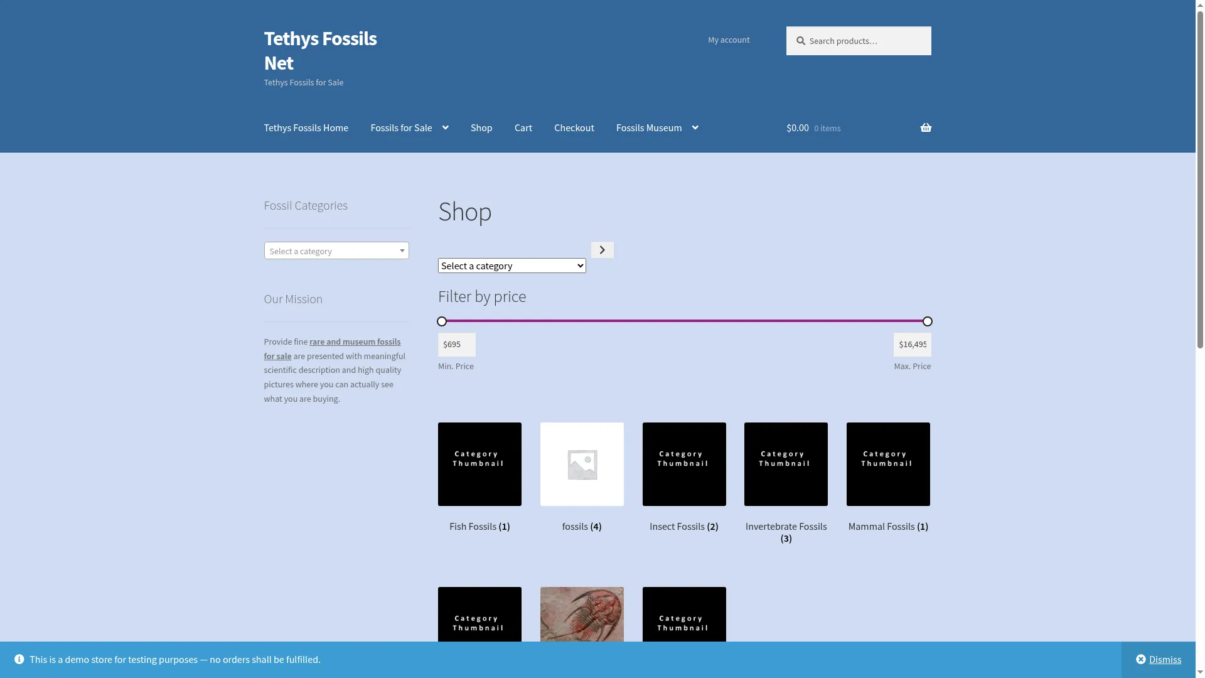Click the search magnifier icon

tap(801, 41)
